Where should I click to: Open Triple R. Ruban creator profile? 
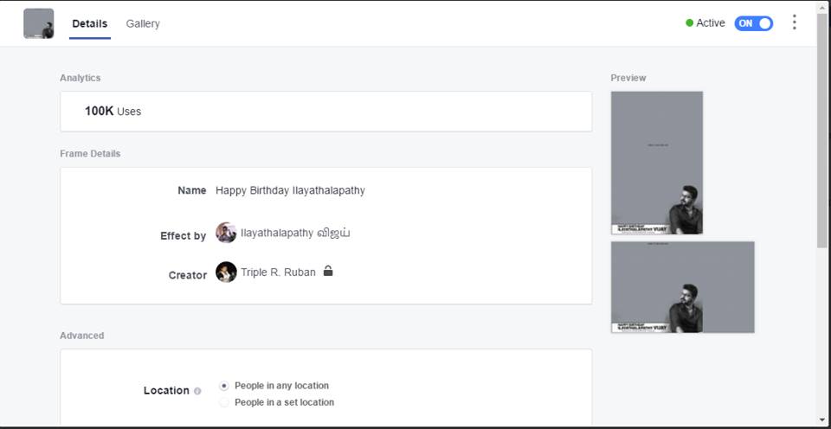[x=278, y=272]
